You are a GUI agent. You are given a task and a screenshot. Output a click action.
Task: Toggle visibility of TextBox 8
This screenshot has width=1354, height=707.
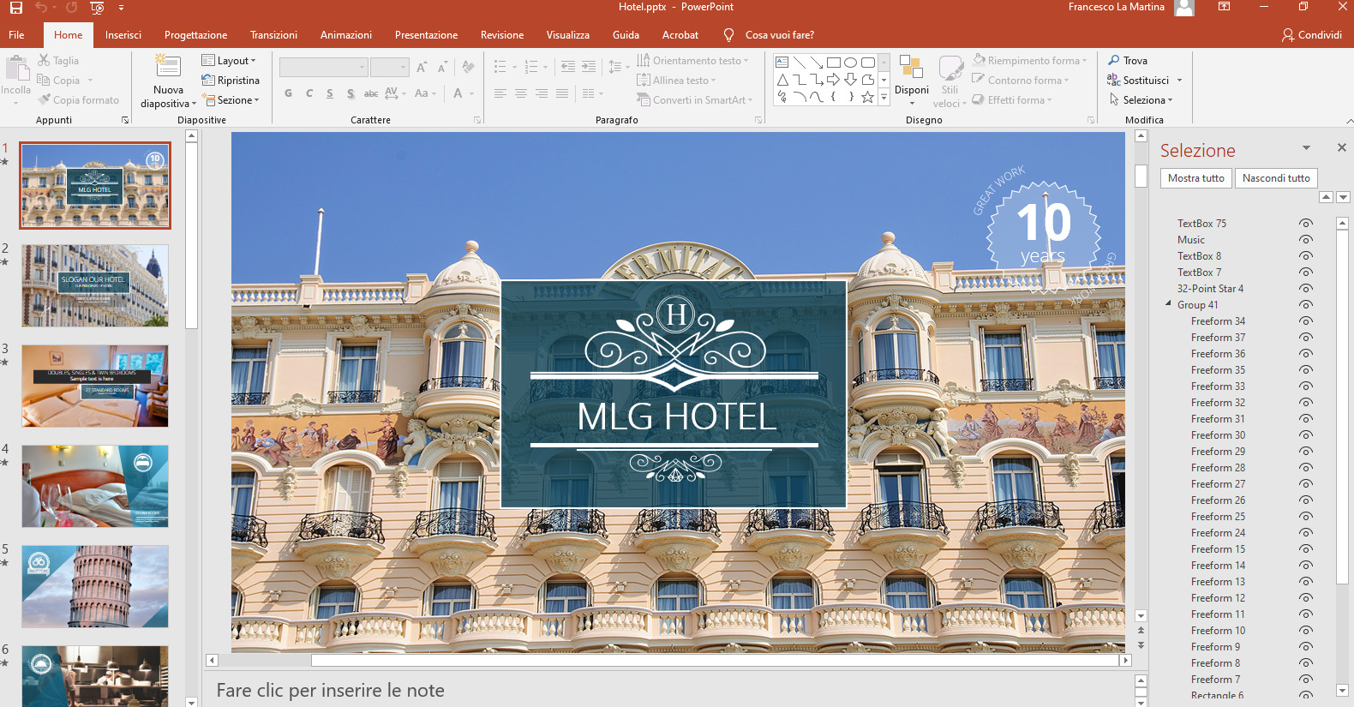(1305, 256)
